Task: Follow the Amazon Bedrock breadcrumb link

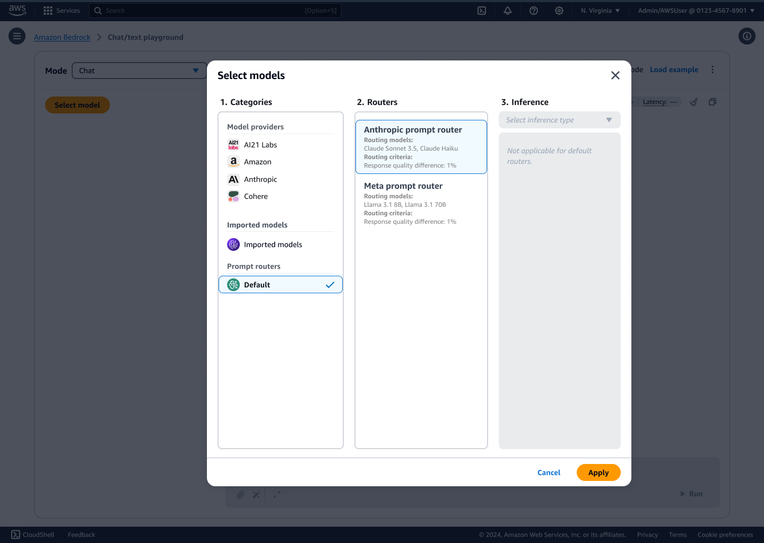Action: click(62, 37)
